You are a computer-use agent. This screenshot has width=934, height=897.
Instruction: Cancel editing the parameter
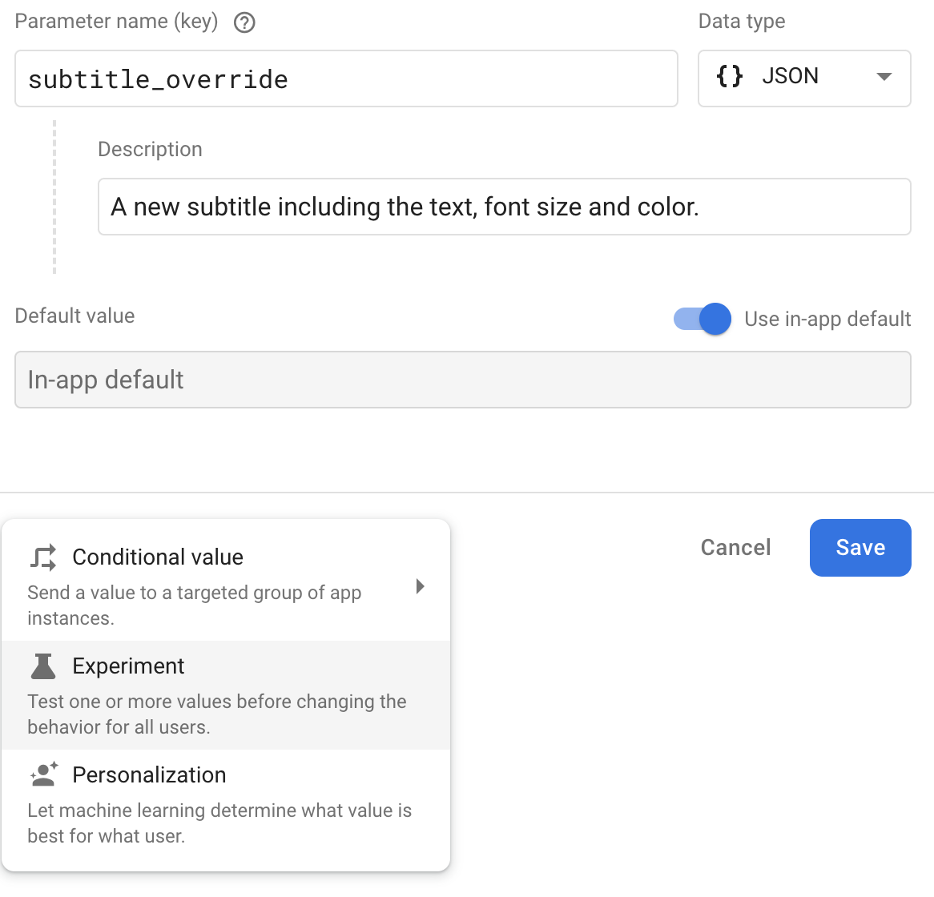click(x=735, y=548)
